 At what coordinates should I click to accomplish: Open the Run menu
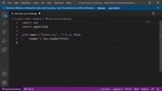pos(49,3)
